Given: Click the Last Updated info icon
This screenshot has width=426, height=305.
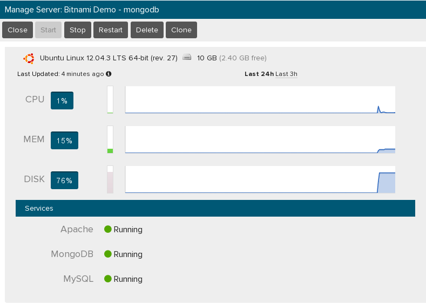Looking at the screenshot, I should [109, 74].
